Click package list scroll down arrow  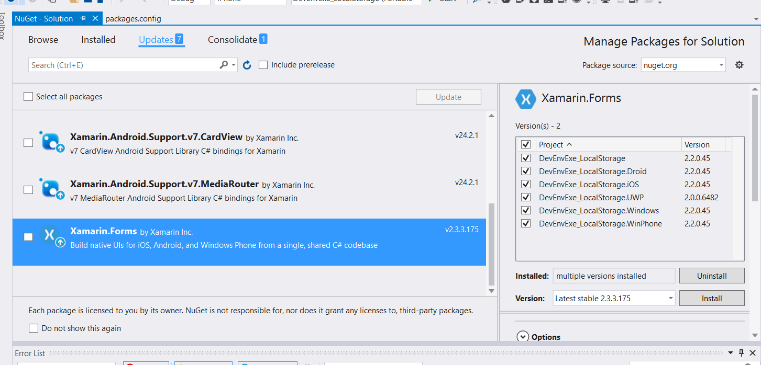(x=491, y=290)
